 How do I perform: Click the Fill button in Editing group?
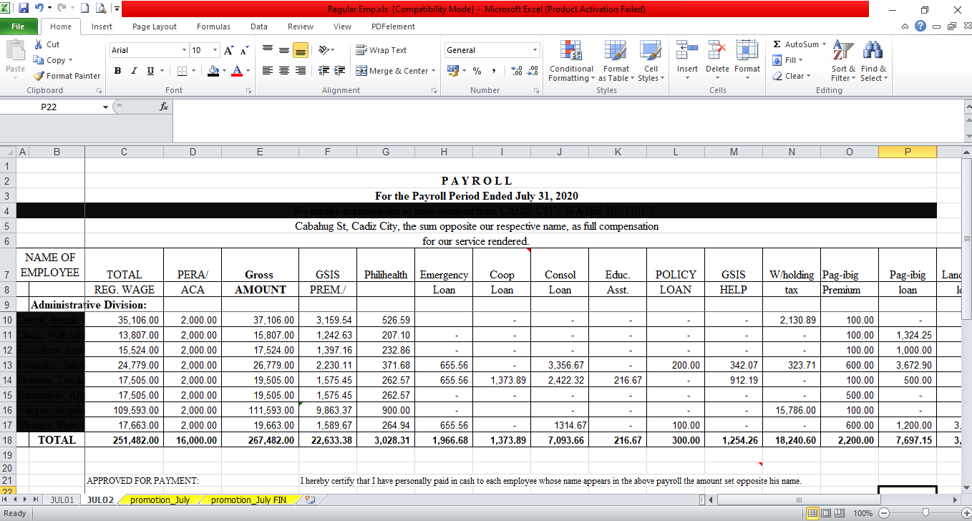point(788,60)
